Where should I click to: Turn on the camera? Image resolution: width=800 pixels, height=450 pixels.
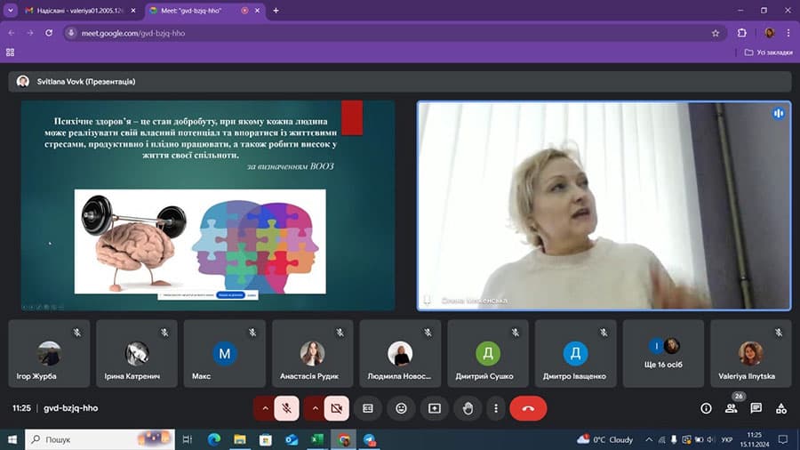pyautogui.click(x=336, y=408)
